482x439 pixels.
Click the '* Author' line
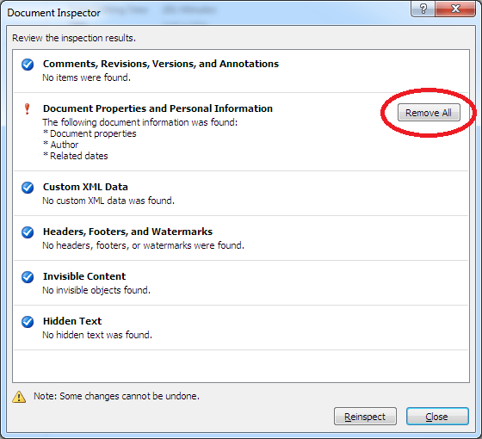coord(60,145)
